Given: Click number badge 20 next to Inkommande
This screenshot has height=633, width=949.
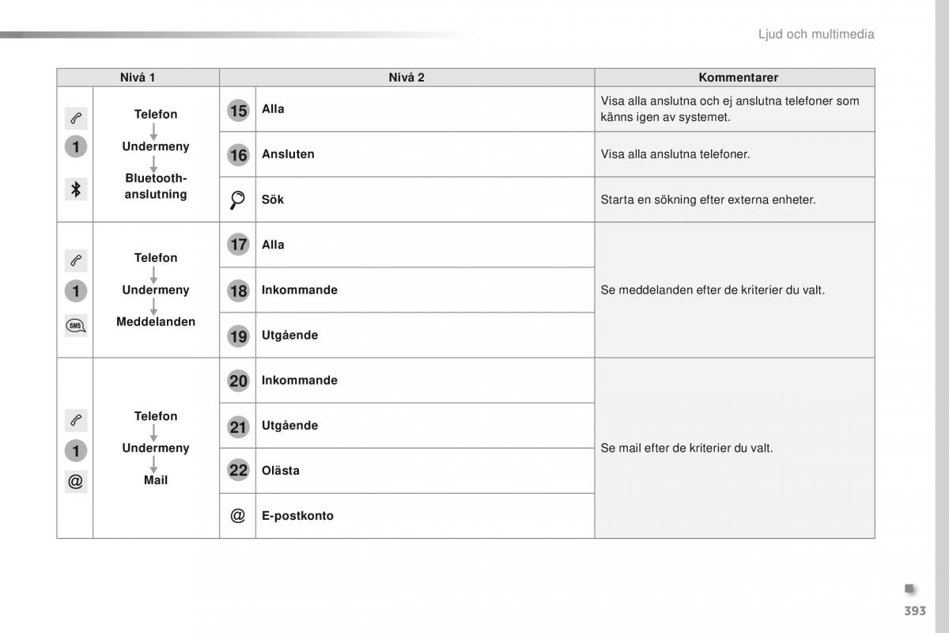Looking at the screenshot, I should pyautogui.click(x=238, y=381).
